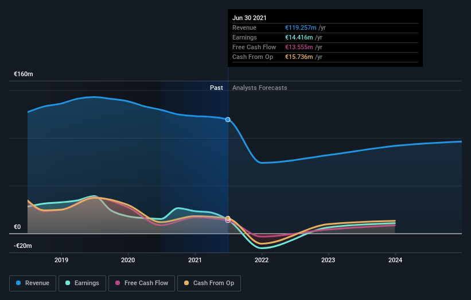Click the €119.257m revenue value
The height and width of the screenshot is (300, 471).
[301, 27]
